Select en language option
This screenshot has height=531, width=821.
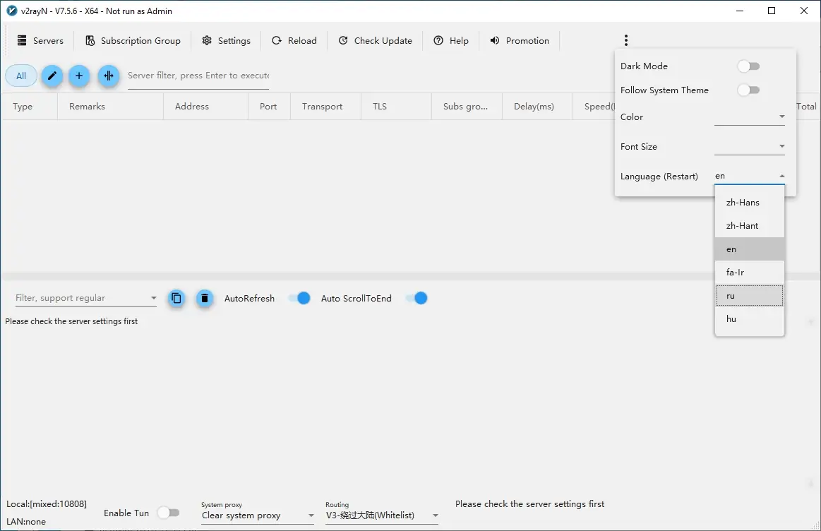(x=750, y=249)
